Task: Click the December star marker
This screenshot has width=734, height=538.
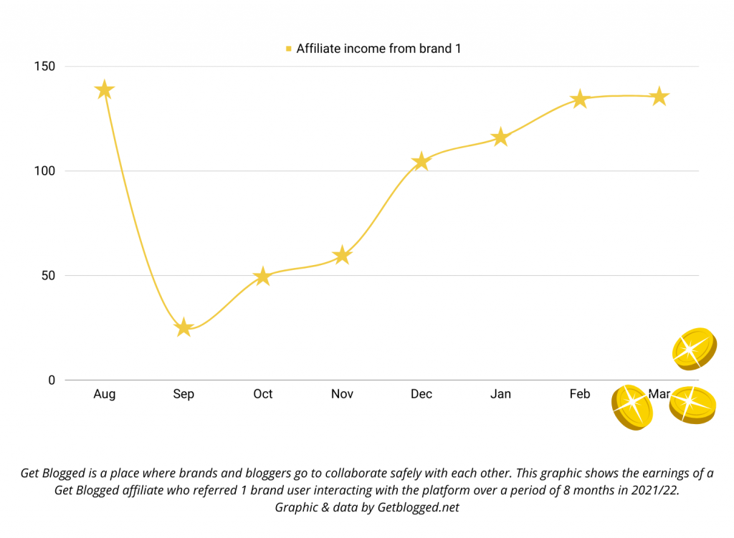Action: [x=421, y=162]
